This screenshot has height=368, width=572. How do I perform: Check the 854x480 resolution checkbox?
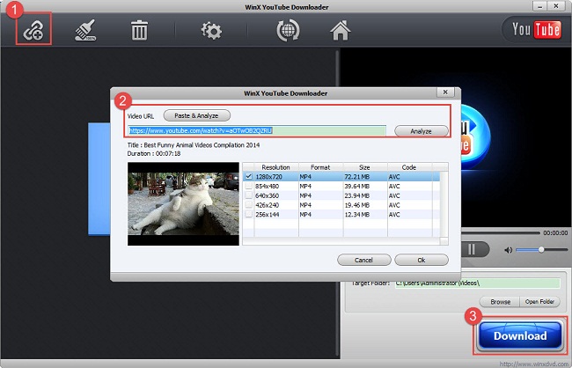(248, 186)
